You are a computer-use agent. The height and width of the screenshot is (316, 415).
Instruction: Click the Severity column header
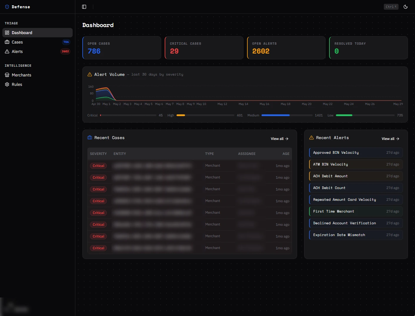(98, 154)
